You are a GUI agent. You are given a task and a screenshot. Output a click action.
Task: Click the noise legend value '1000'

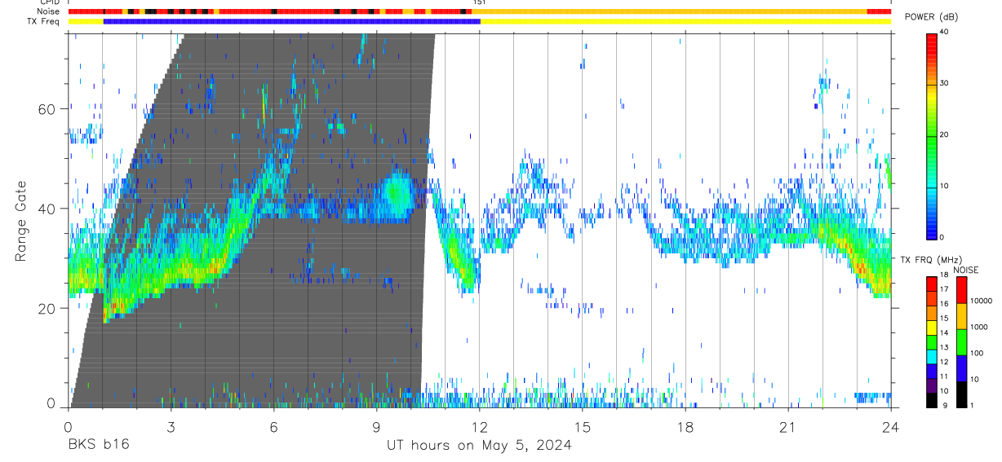click(x=978, y=328)
